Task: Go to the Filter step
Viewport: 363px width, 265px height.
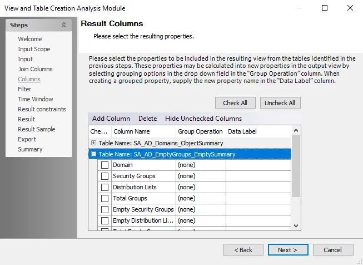Action: click(24, 89)
